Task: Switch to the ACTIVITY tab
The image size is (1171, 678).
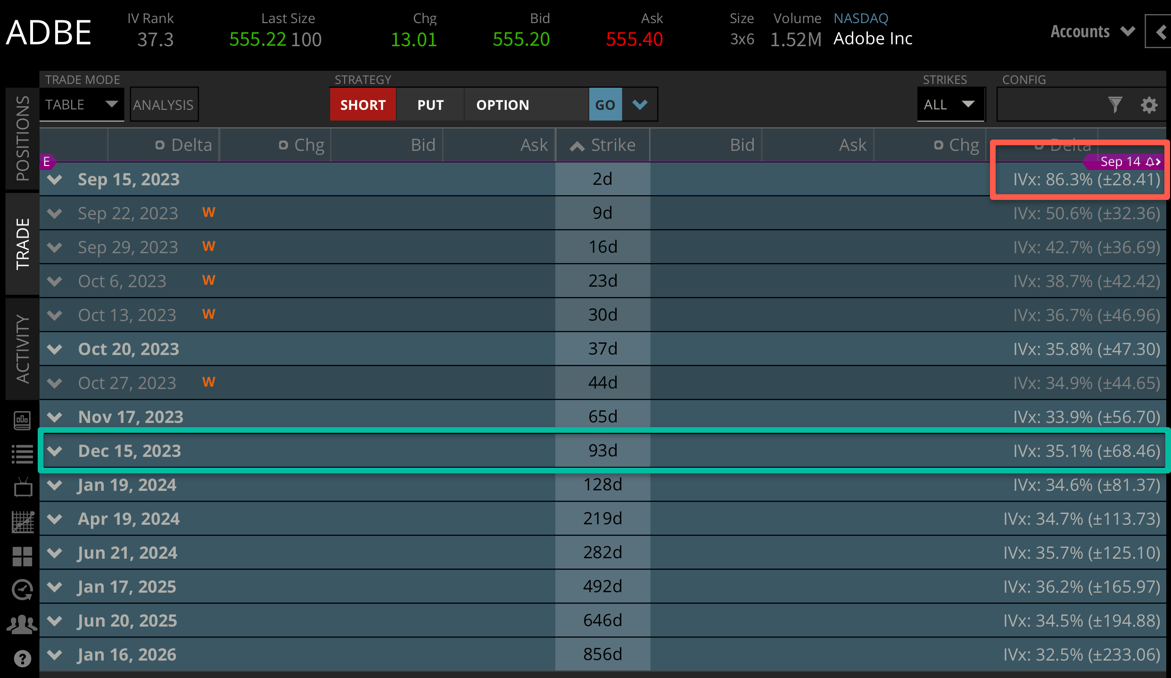Action: pyautogui.click(x=22, y=349)
